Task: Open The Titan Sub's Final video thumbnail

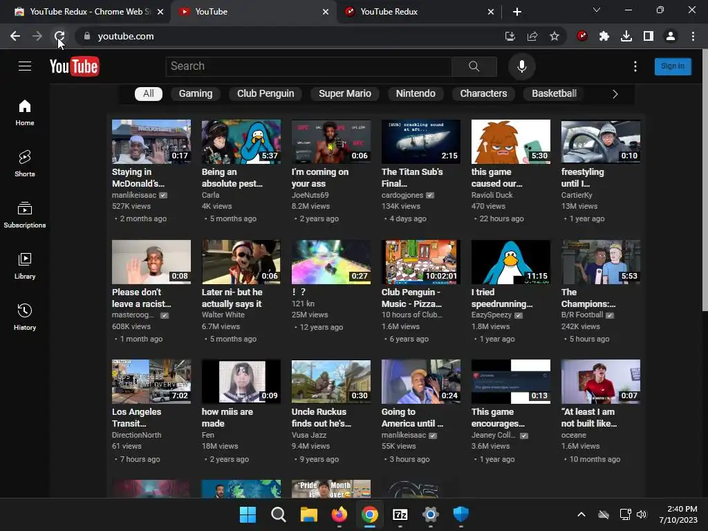Action: point(421,142)
